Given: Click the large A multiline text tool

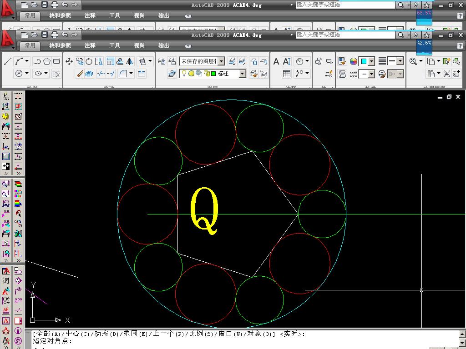Looking at the screenshot, I should 276,61.
